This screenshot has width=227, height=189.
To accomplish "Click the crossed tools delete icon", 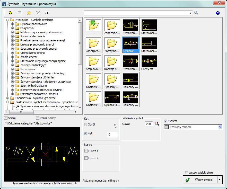I will [x=38, y=13].
